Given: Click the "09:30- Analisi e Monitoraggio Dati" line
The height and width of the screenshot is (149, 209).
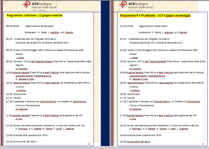Looking at the screenshot, I should click(x=45, y=50).
